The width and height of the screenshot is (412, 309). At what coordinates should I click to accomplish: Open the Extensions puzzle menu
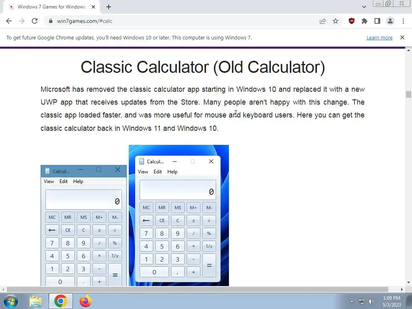365,21
